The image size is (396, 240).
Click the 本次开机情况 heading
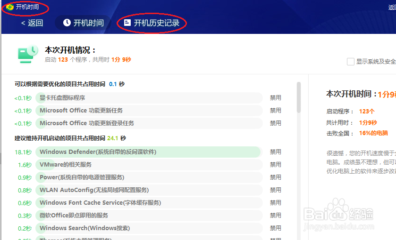70,50
